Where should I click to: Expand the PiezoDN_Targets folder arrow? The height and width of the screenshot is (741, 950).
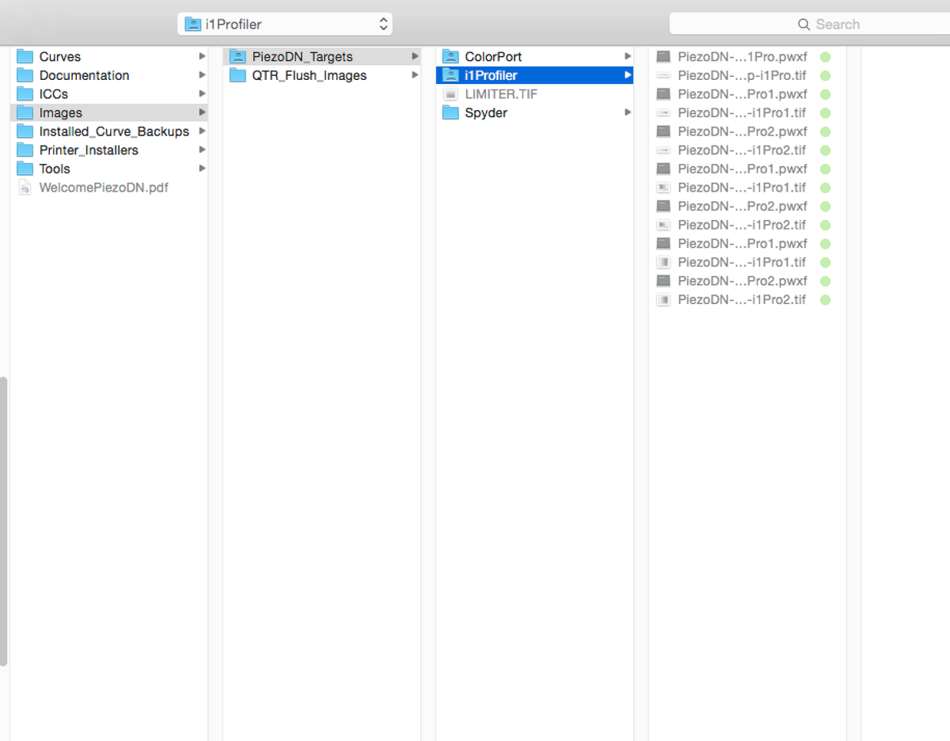[415, 56]
